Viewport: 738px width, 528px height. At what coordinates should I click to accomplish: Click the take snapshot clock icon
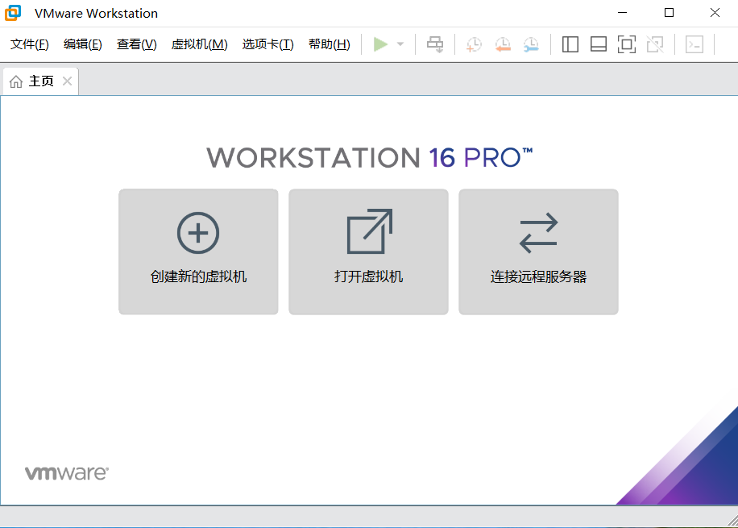474,44
